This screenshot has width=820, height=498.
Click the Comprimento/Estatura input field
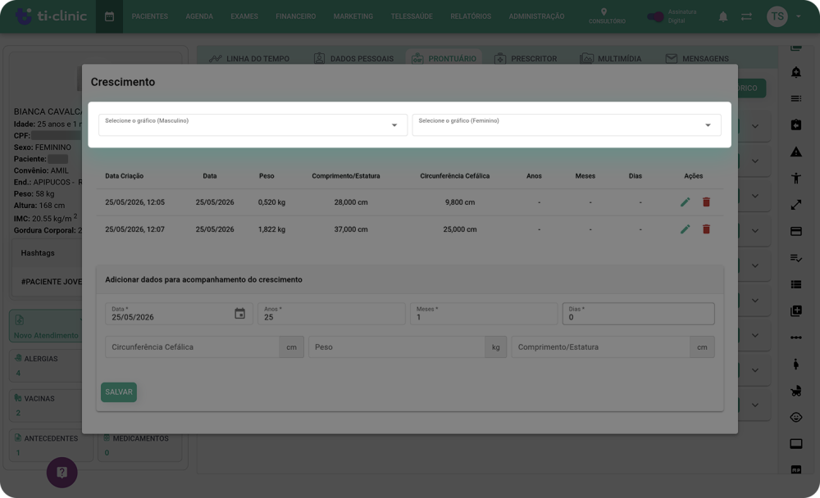click(x=600, y=347)
